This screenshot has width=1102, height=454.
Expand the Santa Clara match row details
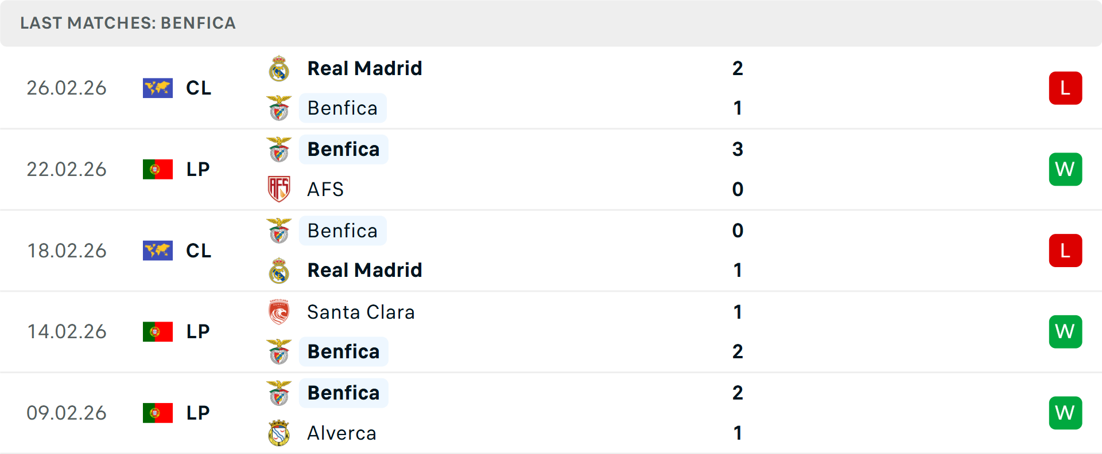pyautogui.click(x=551, y=331)
